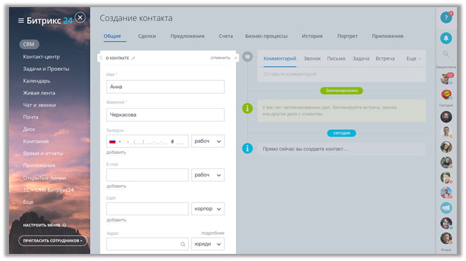Open the megaphone general chat icon
This screenshot has height=261, width=466.
(446, 208)
